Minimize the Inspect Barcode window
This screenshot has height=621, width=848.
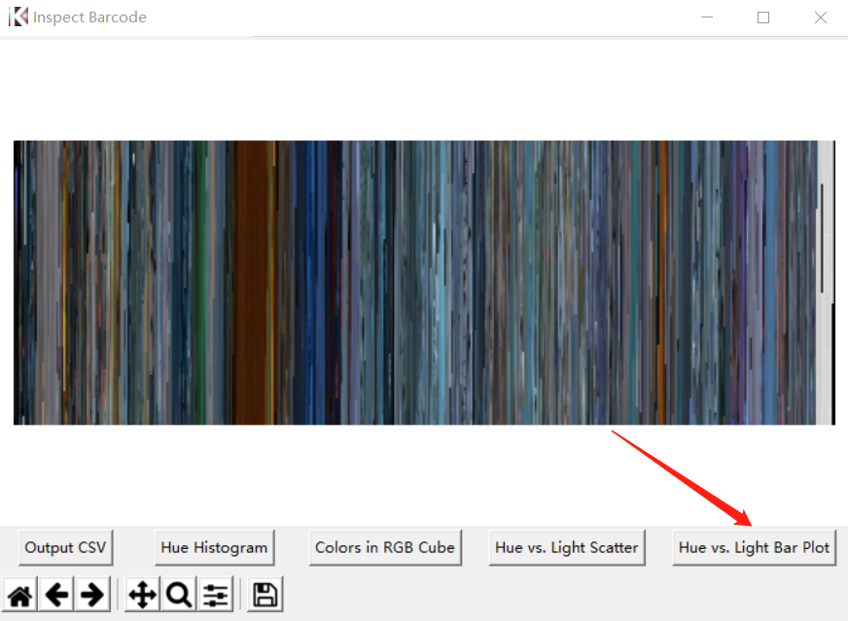(707, 17)
